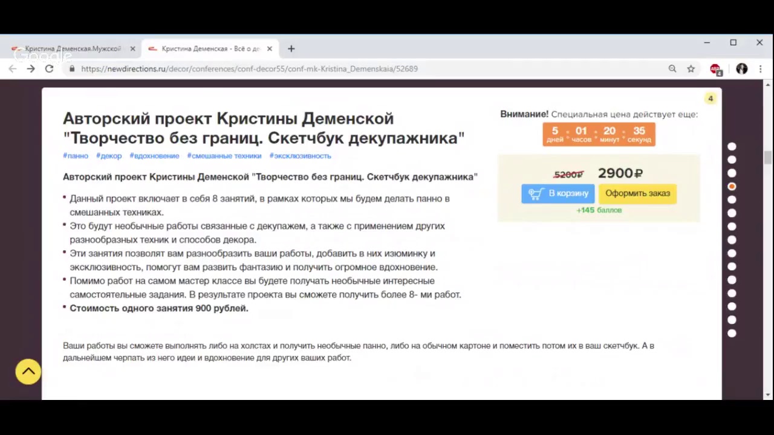
Task: Click the '+145 баллов' bonus text
Action: (x=599, y=210)
